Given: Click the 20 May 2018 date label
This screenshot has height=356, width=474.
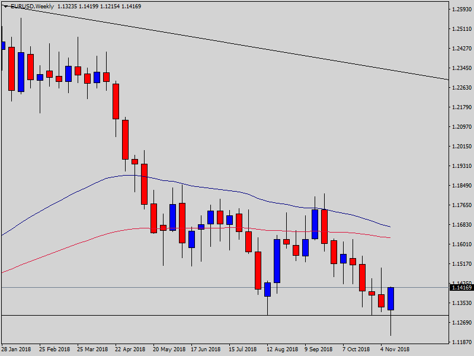Looking at the screenshot, I should click(x=169, y=349).
